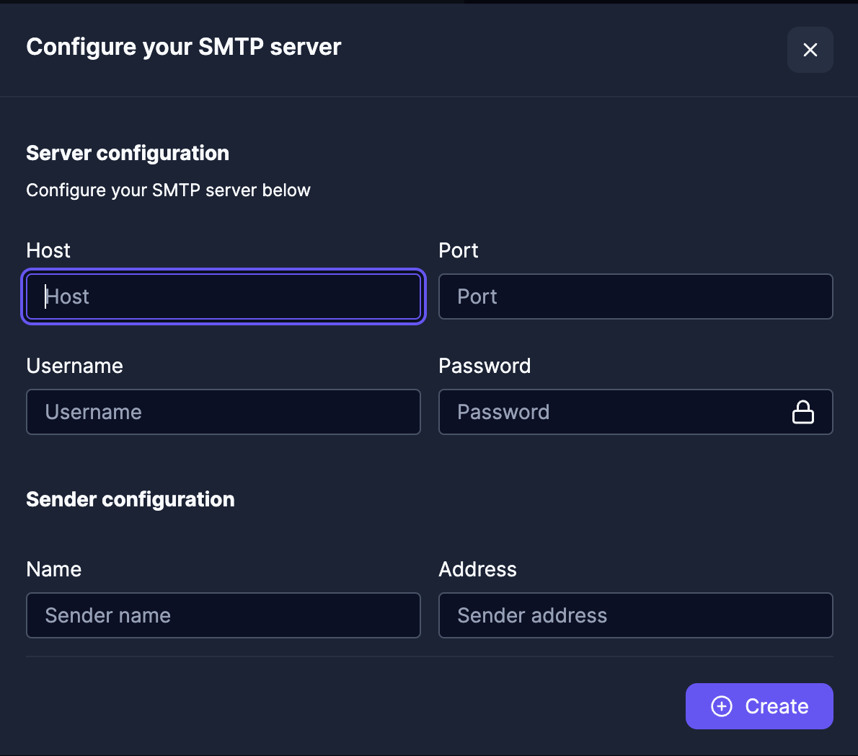This screenshot has width=858, height=756.
Task: Click the Sender address input field
Action: point(636,615)
